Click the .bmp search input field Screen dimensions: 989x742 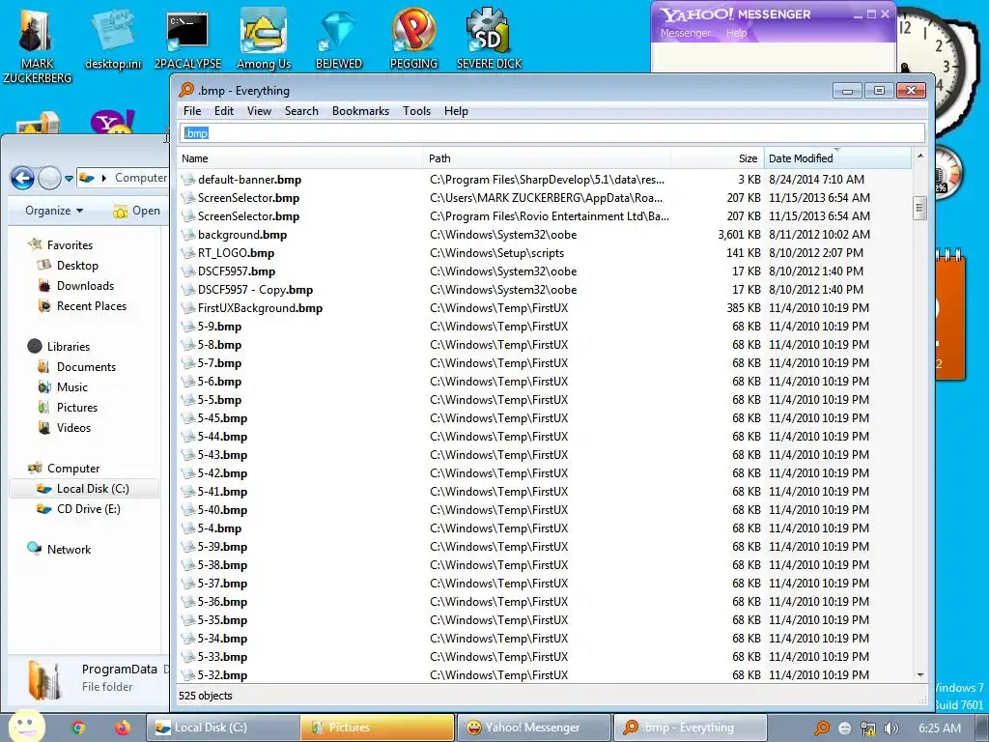tap(551, 133)
